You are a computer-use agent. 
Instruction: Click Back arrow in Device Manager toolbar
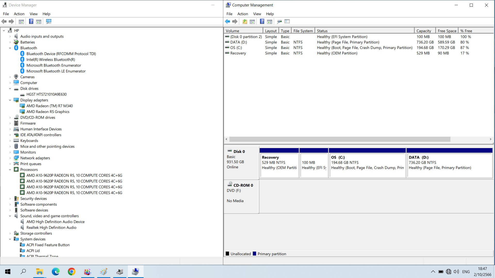pos(4,22)
